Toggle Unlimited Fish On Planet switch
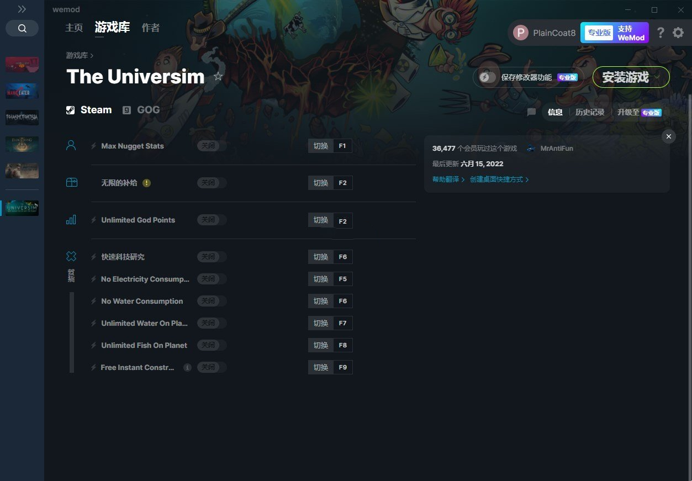 pos(212,345)
